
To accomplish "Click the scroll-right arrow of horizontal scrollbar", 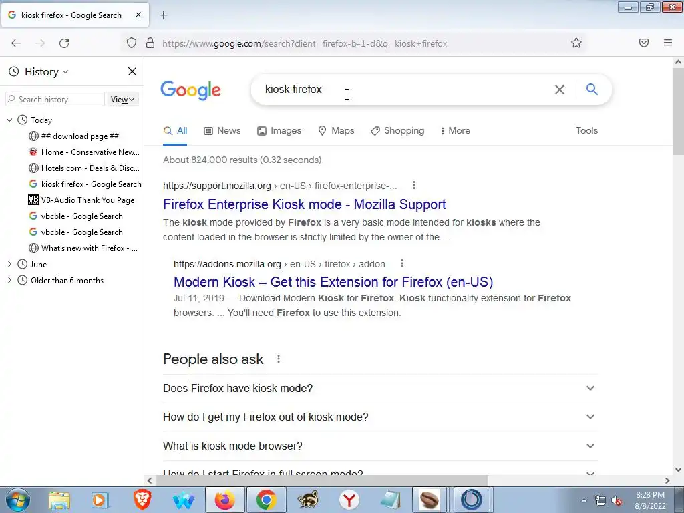I will point(667,481).
